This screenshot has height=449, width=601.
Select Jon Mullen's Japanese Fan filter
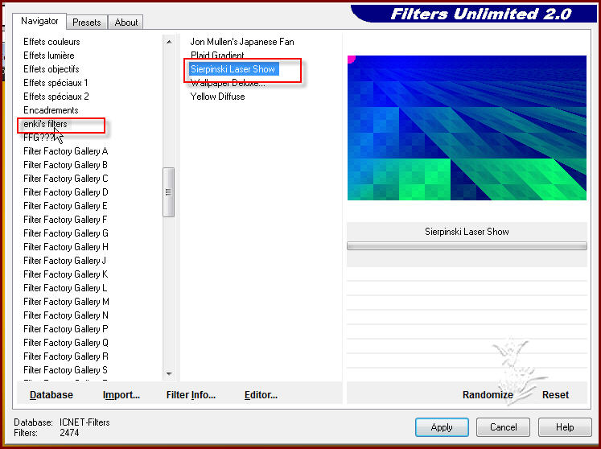coord(242,42)
